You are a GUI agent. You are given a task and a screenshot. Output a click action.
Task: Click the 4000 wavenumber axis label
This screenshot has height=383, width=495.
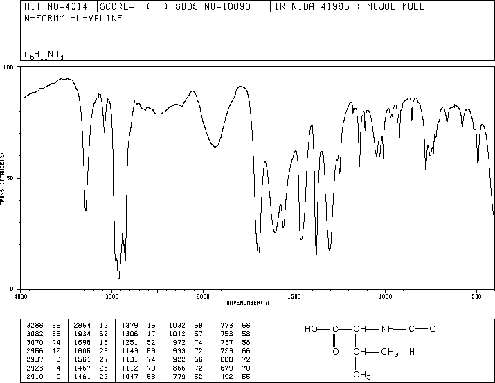(x=21, y=296)
